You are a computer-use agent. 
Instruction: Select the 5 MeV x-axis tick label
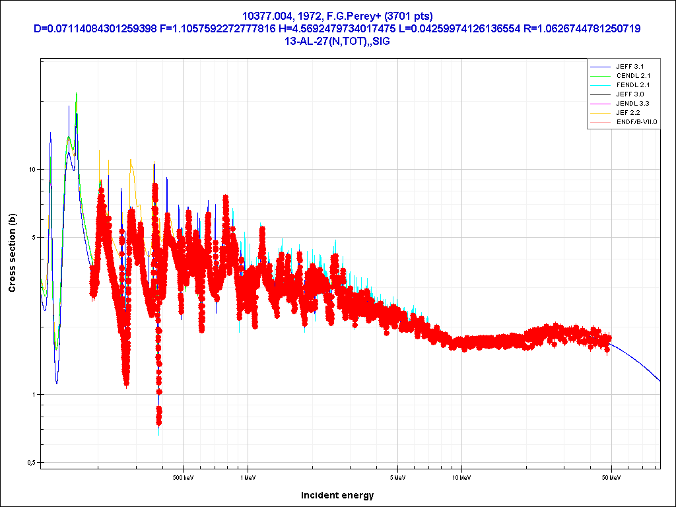[397, 477]
